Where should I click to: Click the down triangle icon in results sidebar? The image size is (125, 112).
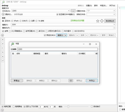pyautogui.click(x=3, y=44)
